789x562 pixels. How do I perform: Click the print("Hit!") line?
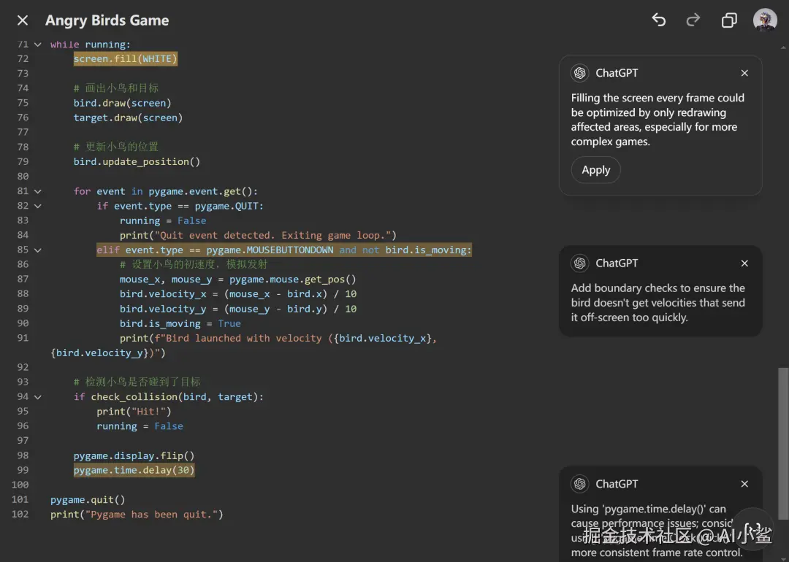[x=134, y=412]
